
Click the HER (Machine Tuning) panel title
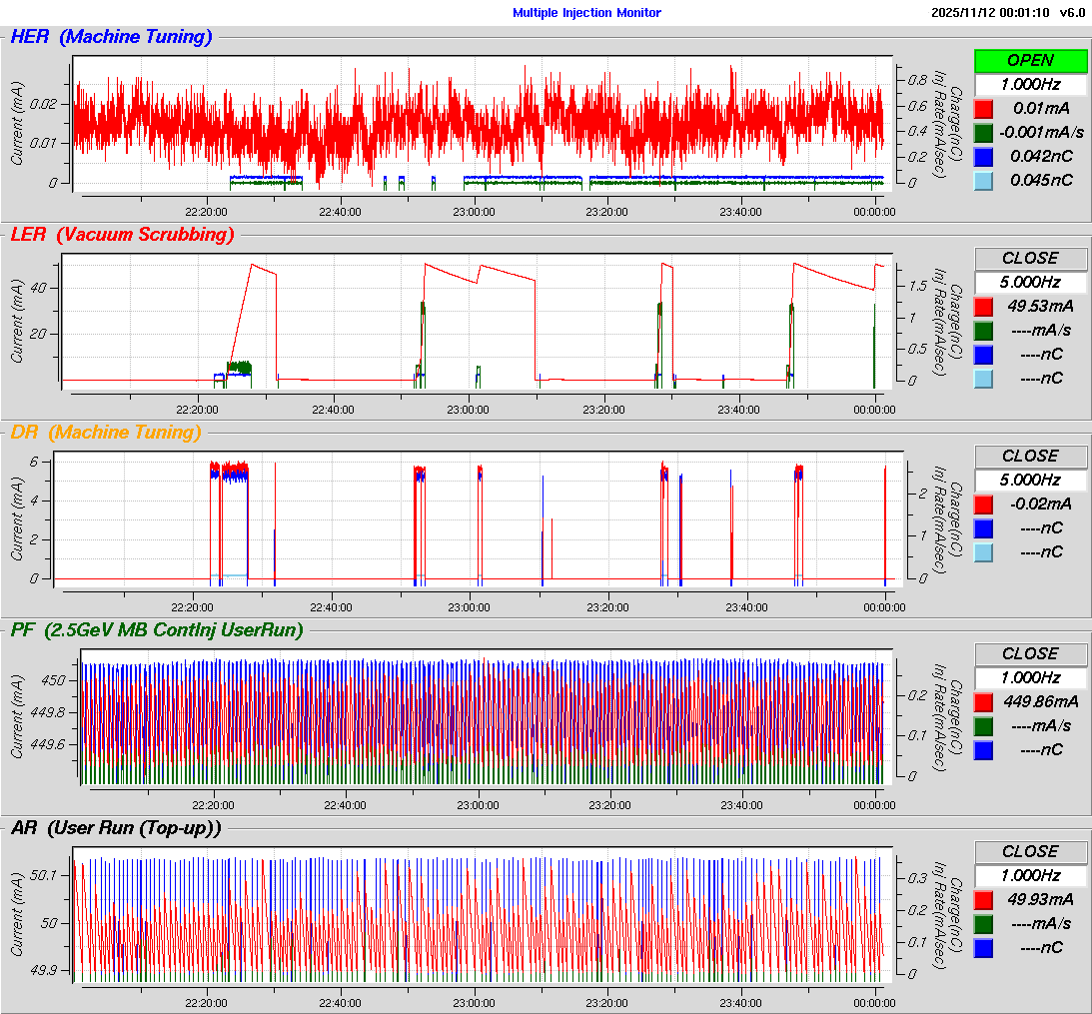click(x=111, y=38)
